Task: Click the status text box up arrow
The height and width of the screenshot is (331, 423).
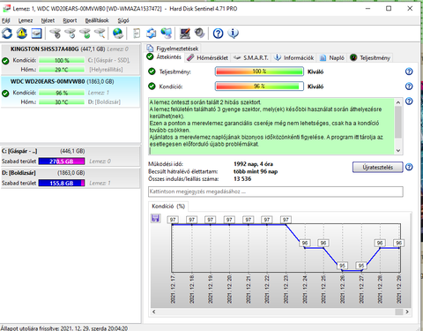Action: (398, 102)
